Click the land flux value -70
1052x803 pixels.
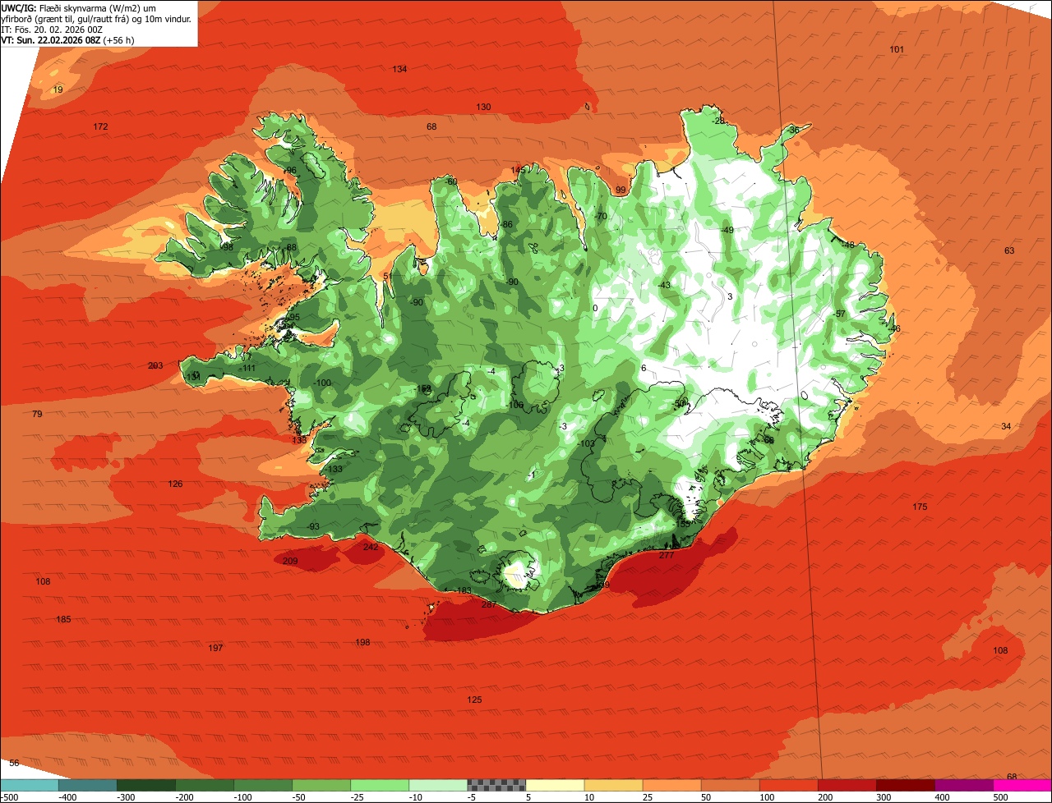(x=601, y=216)
